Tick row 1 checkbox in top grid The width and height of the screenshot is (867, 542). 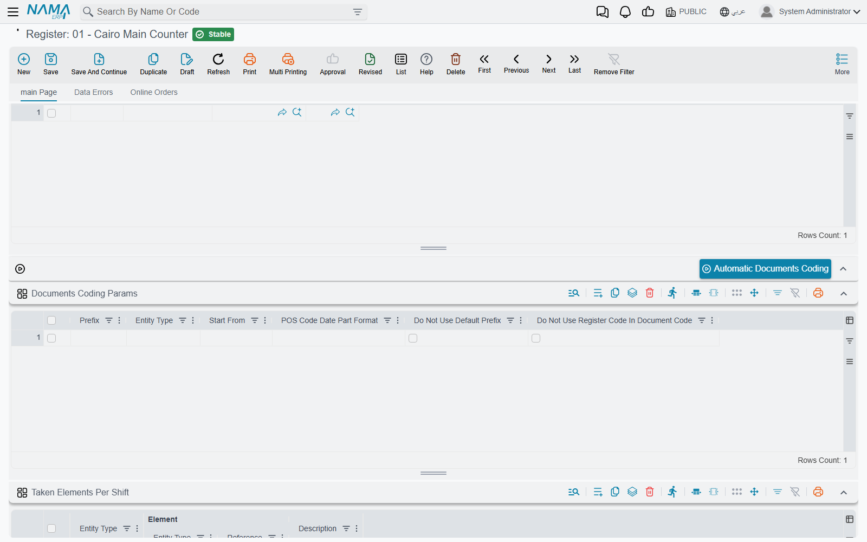[x=51, y=113]
